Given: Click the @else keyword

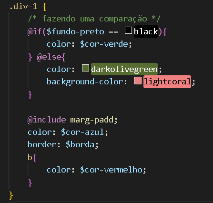Looking at the screenshot, I should coord(49,57).
